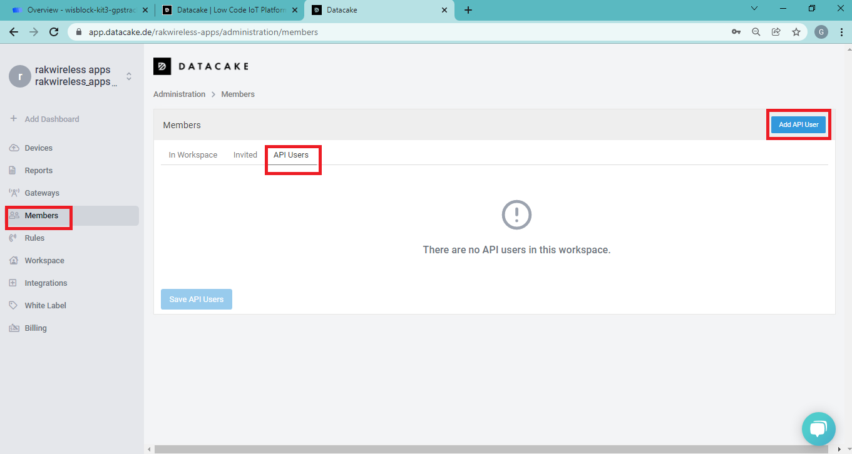Expand the rakwireless apps workspace switcher
The width and height of the screenshot is (852, 454).
(x=129, y=76)
